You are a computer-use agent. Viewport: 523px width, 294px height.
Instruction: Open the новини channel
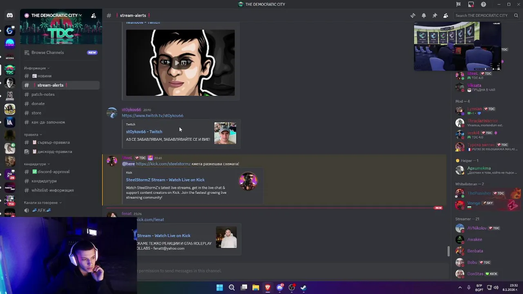[x=60, y=76]
